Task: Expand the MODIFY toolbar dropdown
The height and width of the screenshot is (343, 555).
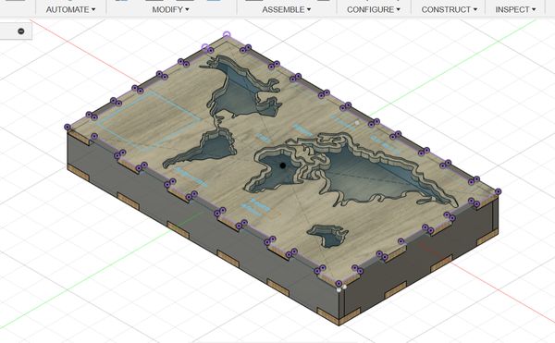Action: [170, 9]
